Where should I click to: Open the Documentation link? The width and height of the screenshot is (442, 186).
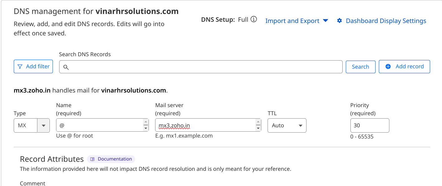coord(115,159)
